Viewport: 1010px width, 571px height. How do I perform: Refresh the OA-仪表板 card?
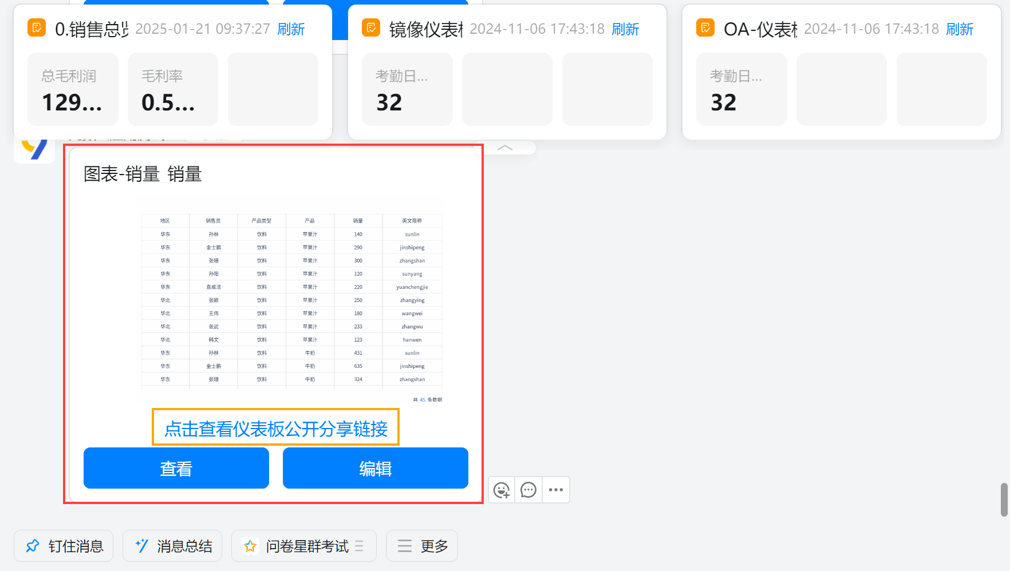960,29
